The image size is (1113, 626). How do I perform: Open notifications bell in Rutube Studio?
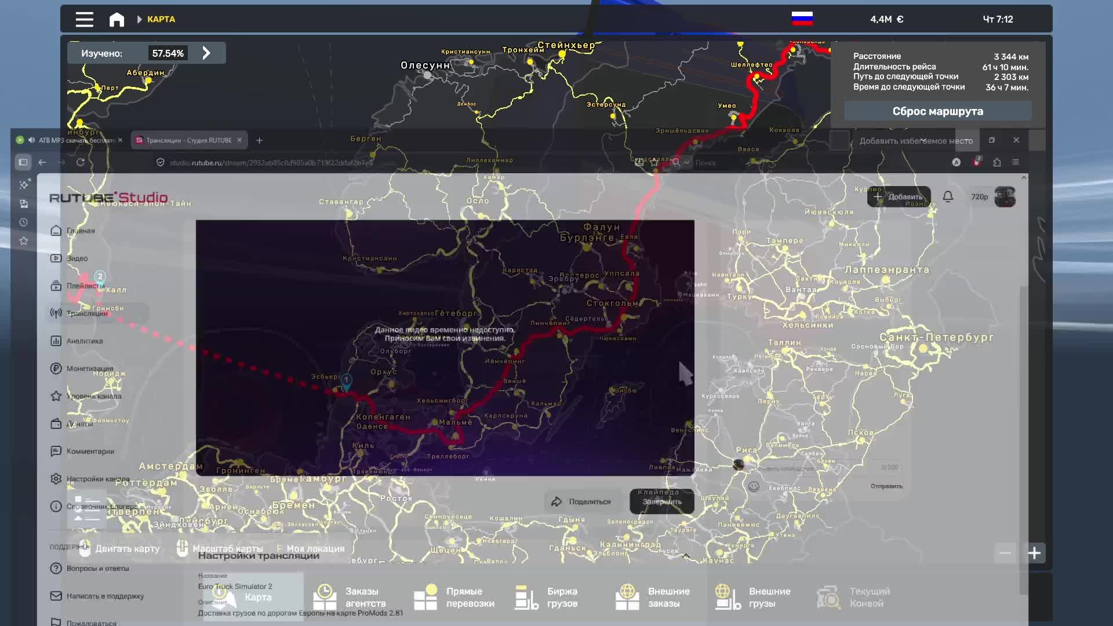pos(948,197)
